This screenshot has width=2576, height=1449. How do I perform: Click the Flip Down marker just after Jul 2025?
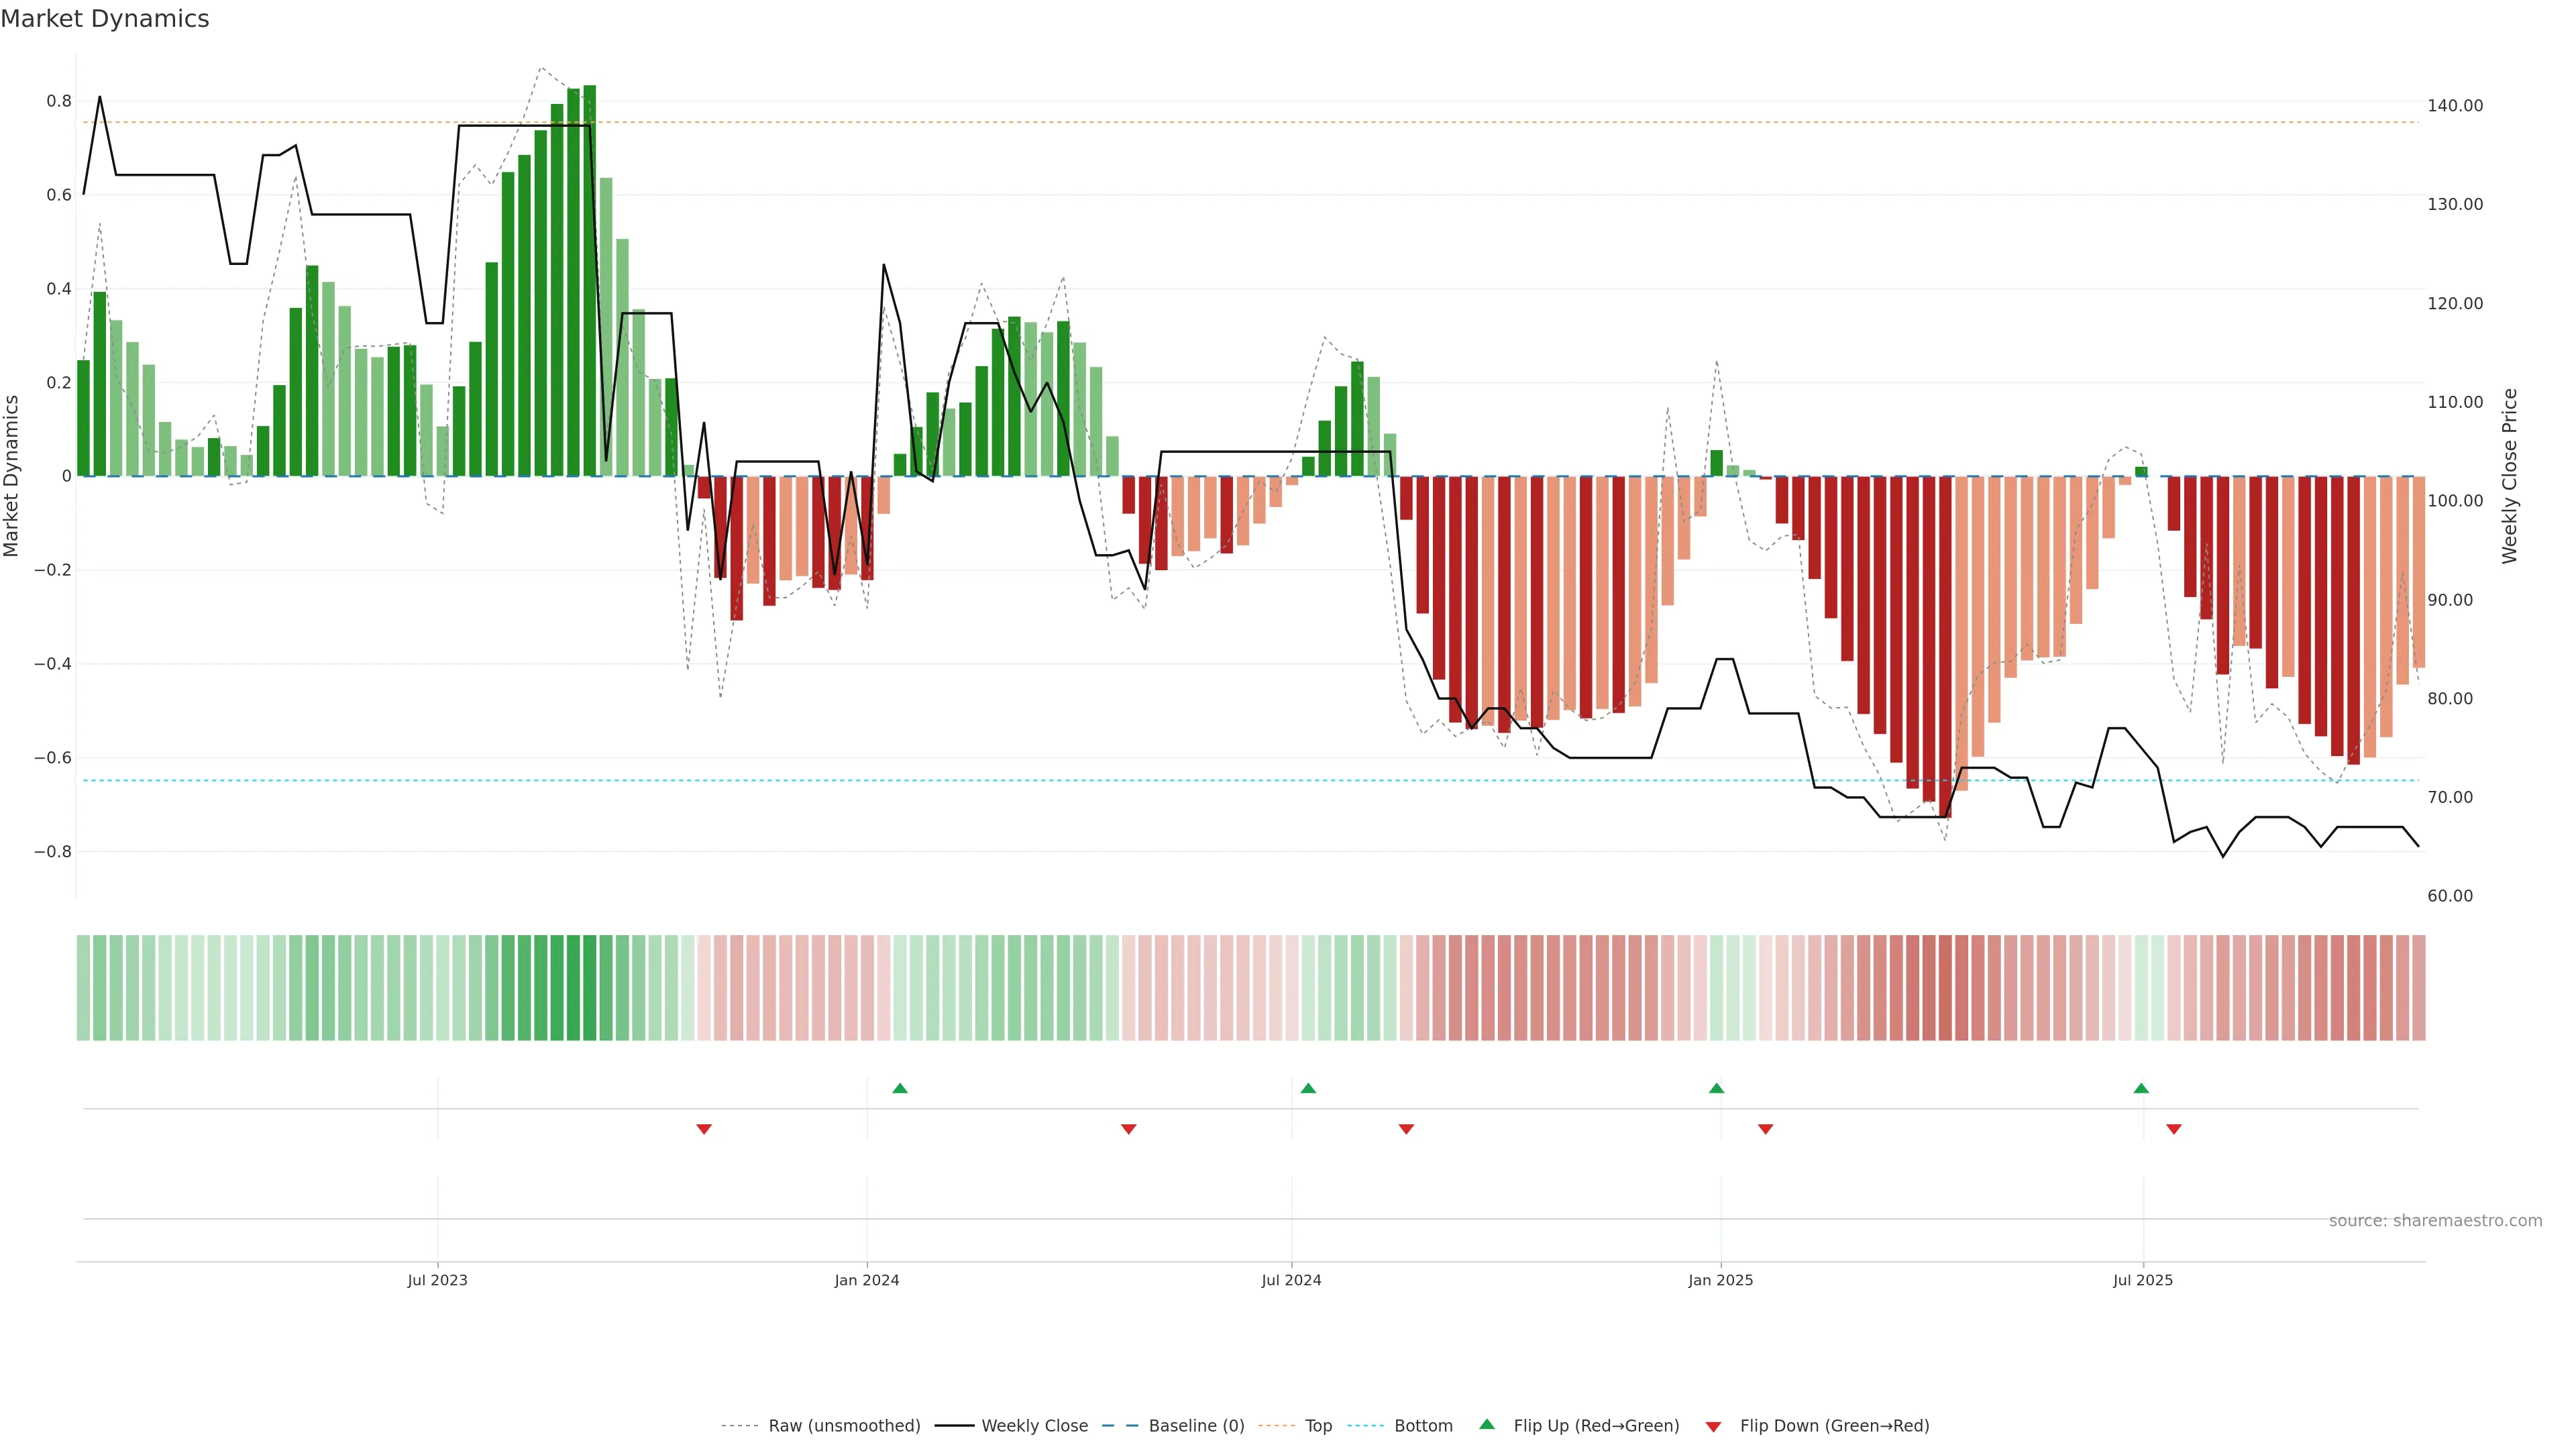[x=2174, y=1129]
